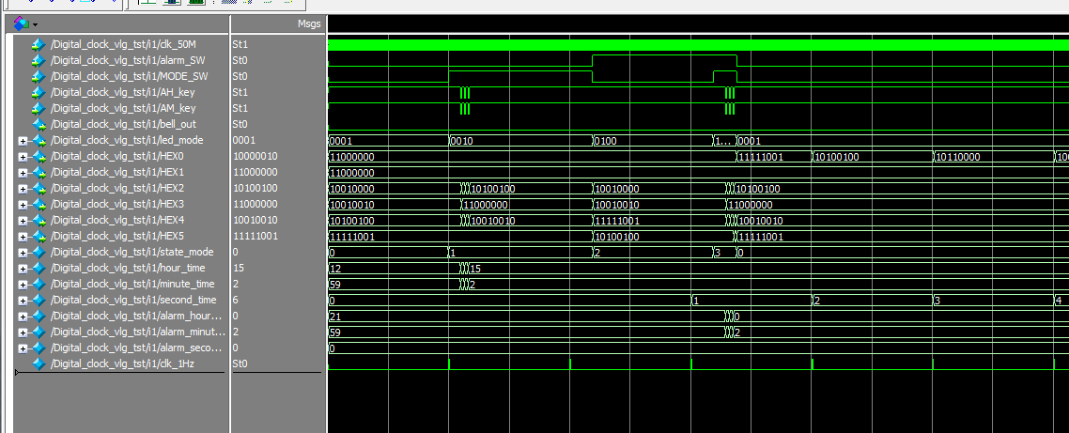Click value 15 in the hour_time Msgs cell
The image size is (1069, 433).
click(x=238, y=268)
